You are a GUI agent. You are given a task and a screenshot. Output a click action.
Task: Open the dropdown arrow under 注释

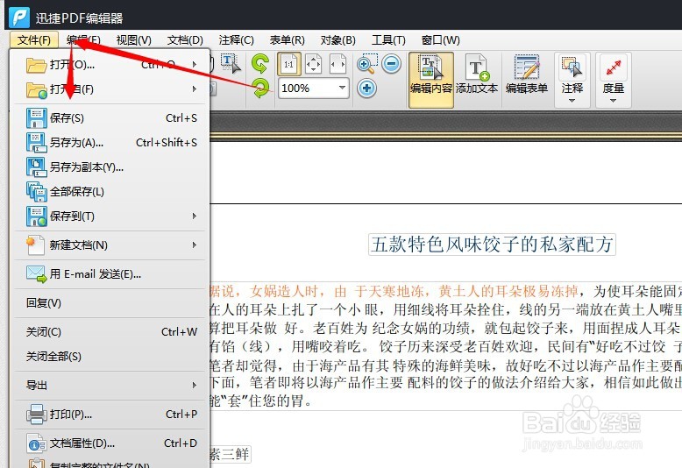point(572,101)
